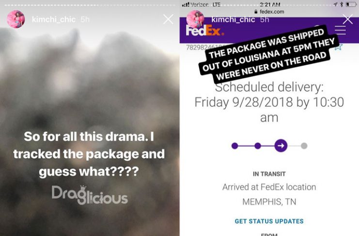Tap the kimchi_chic username on the left story

pyautogui.click(x=54, y=19)
